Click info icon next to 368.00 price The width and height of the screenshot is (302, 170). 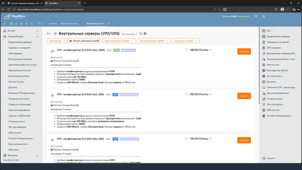pyautogui.click(x=186, y=50)
